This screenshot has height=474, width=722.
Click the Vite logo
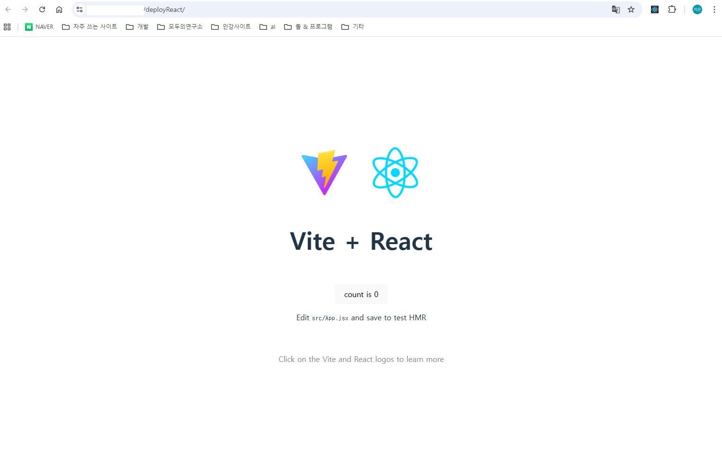(324, 173)
